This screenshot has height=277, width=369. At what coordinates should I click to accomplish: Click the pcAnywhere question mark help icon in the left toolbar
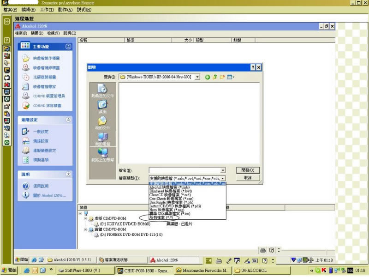(x=6, y=40)
